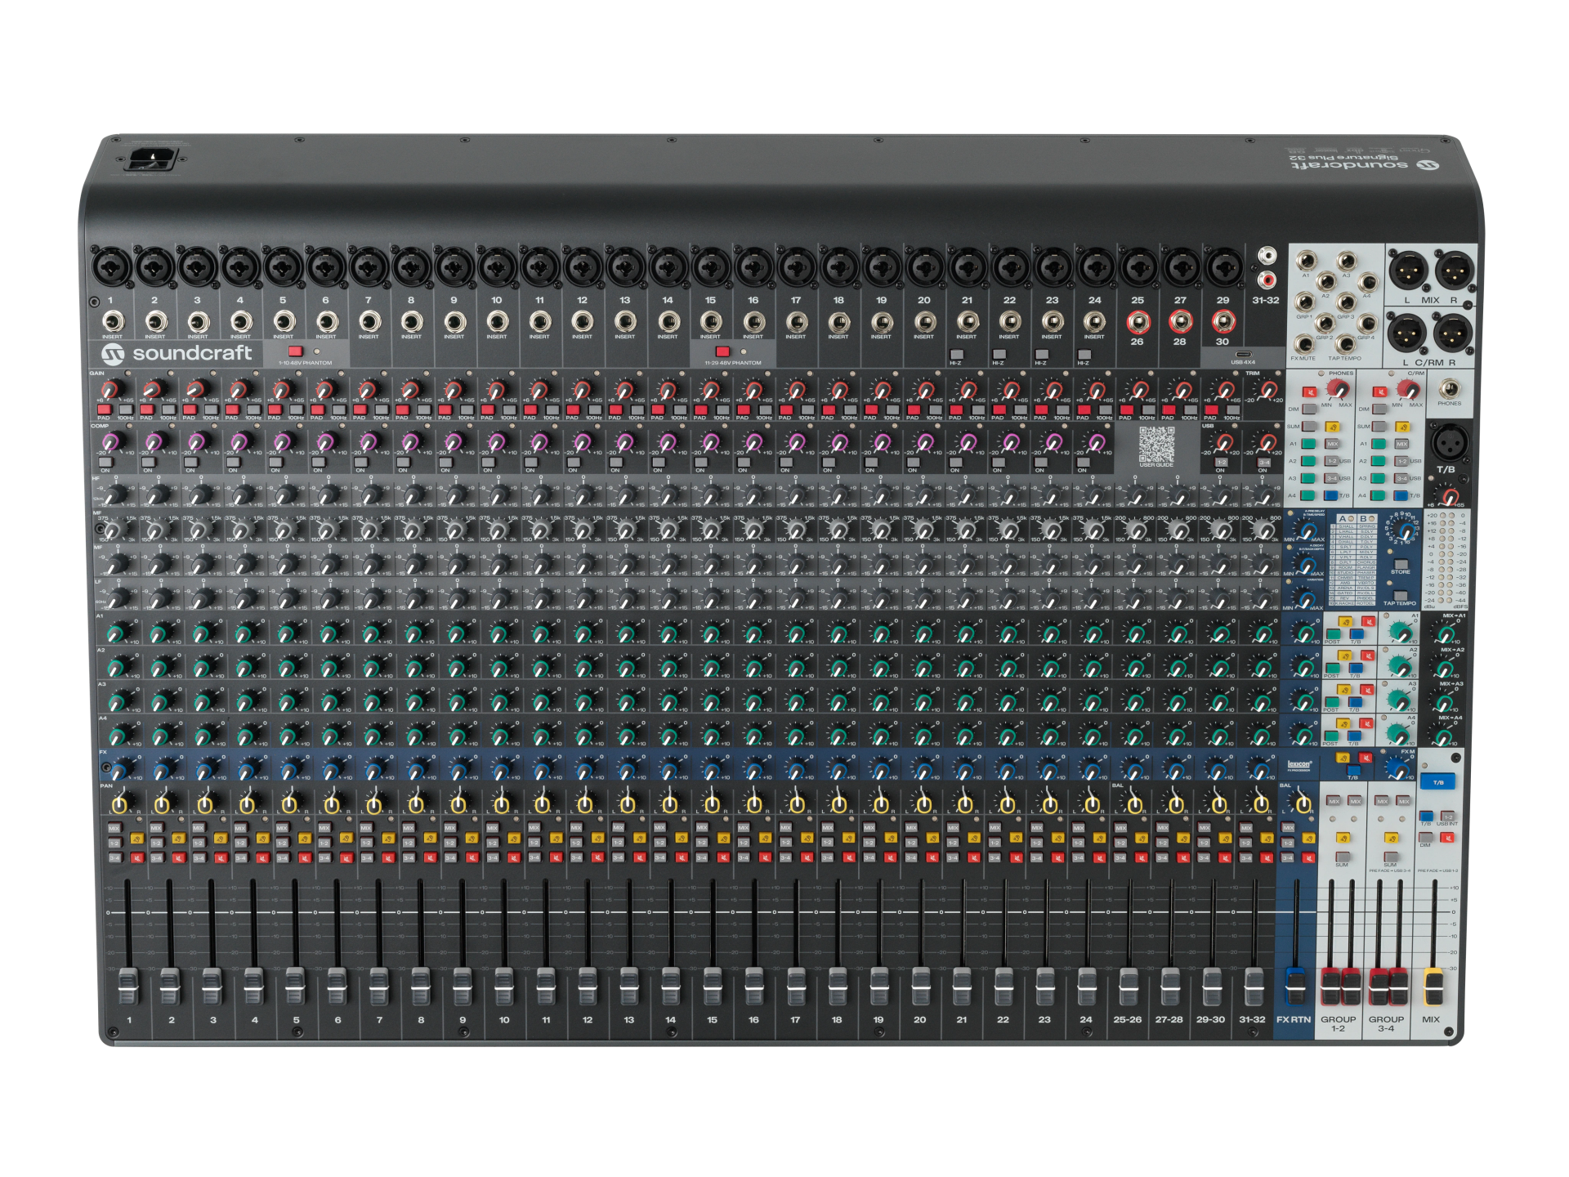Click the talkback T/B XLR microphone socket
1569x1177 pixels.
coord(1449,442)
